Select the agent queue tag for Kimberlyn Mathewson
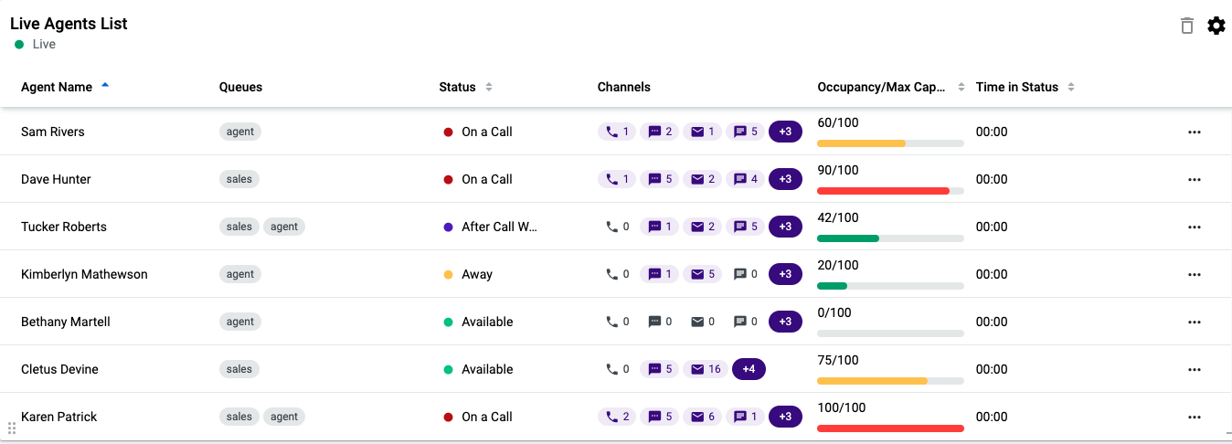1232x444 pixels. click(240, 274)
